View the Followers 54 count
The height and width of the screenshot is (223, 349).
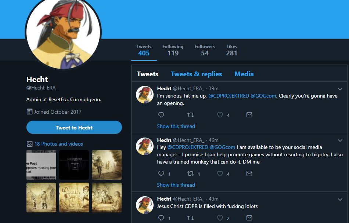(x=205, y=50)
